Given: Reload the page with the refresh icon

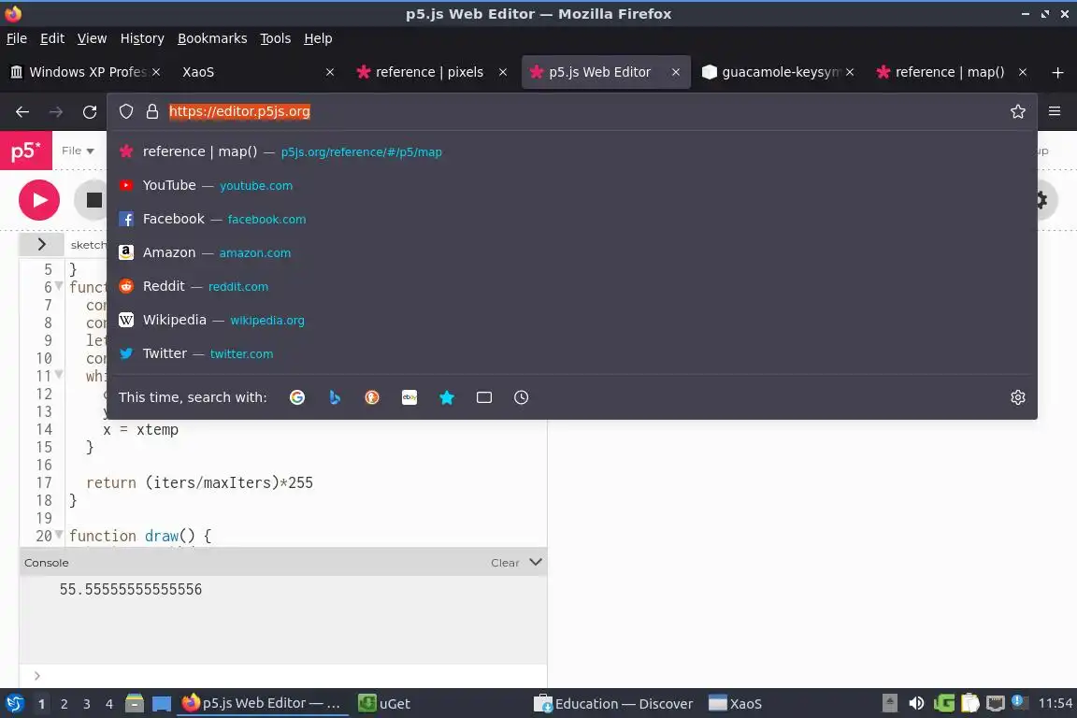Looking at the screenshot, I should coord(90,112).
